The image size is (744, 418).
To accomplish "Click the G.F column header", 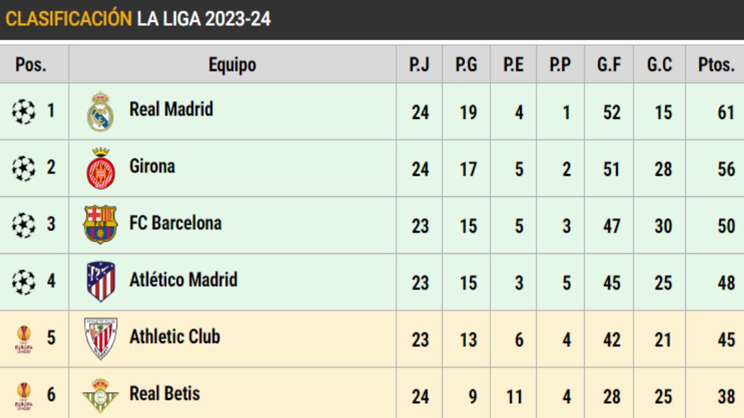I will 609,64.
